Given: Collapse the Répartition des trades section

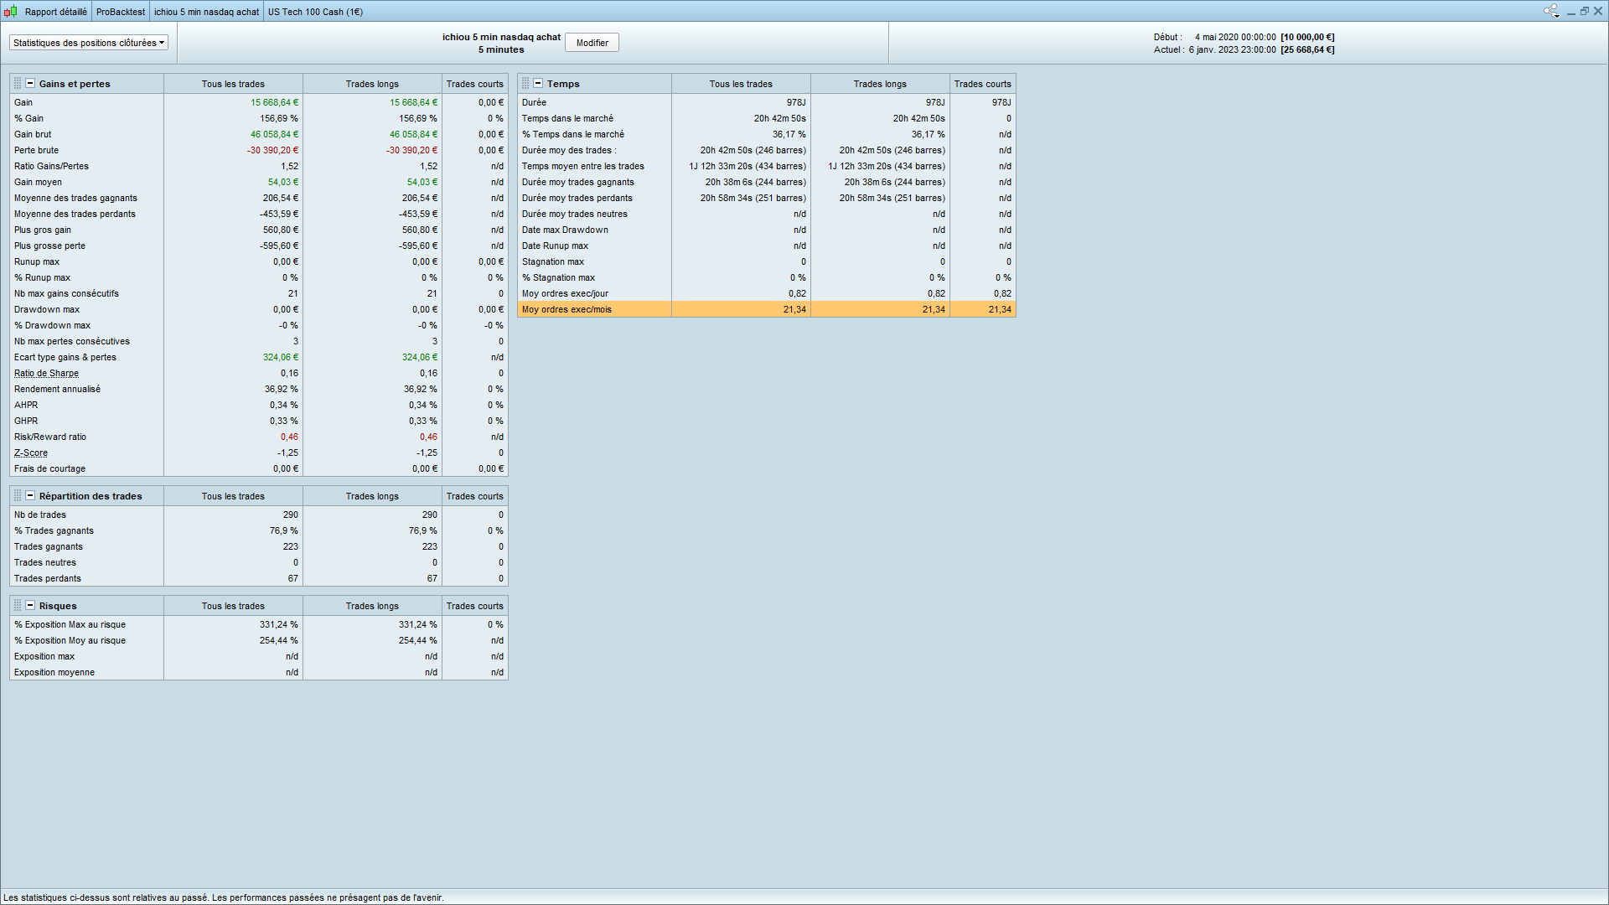Looking at the screenshot, I should pyautogui.click(x=30, y=496).
